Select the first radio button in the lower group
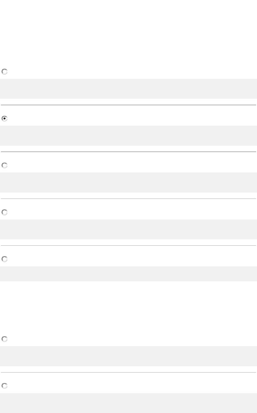The height and width of the screenshot is (413, 257). 4,339
